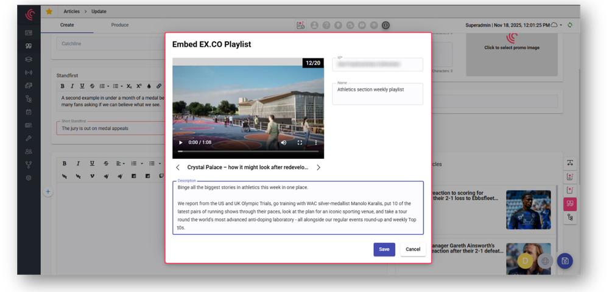
Task: Click the user profile circle icon in toolbar
Action: click(x=314, y=25)
